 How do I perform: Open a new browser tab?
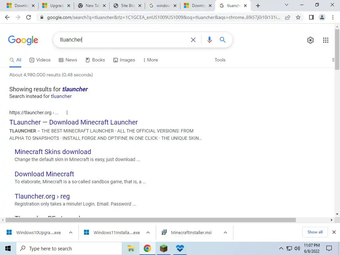[x=258, y=6]
